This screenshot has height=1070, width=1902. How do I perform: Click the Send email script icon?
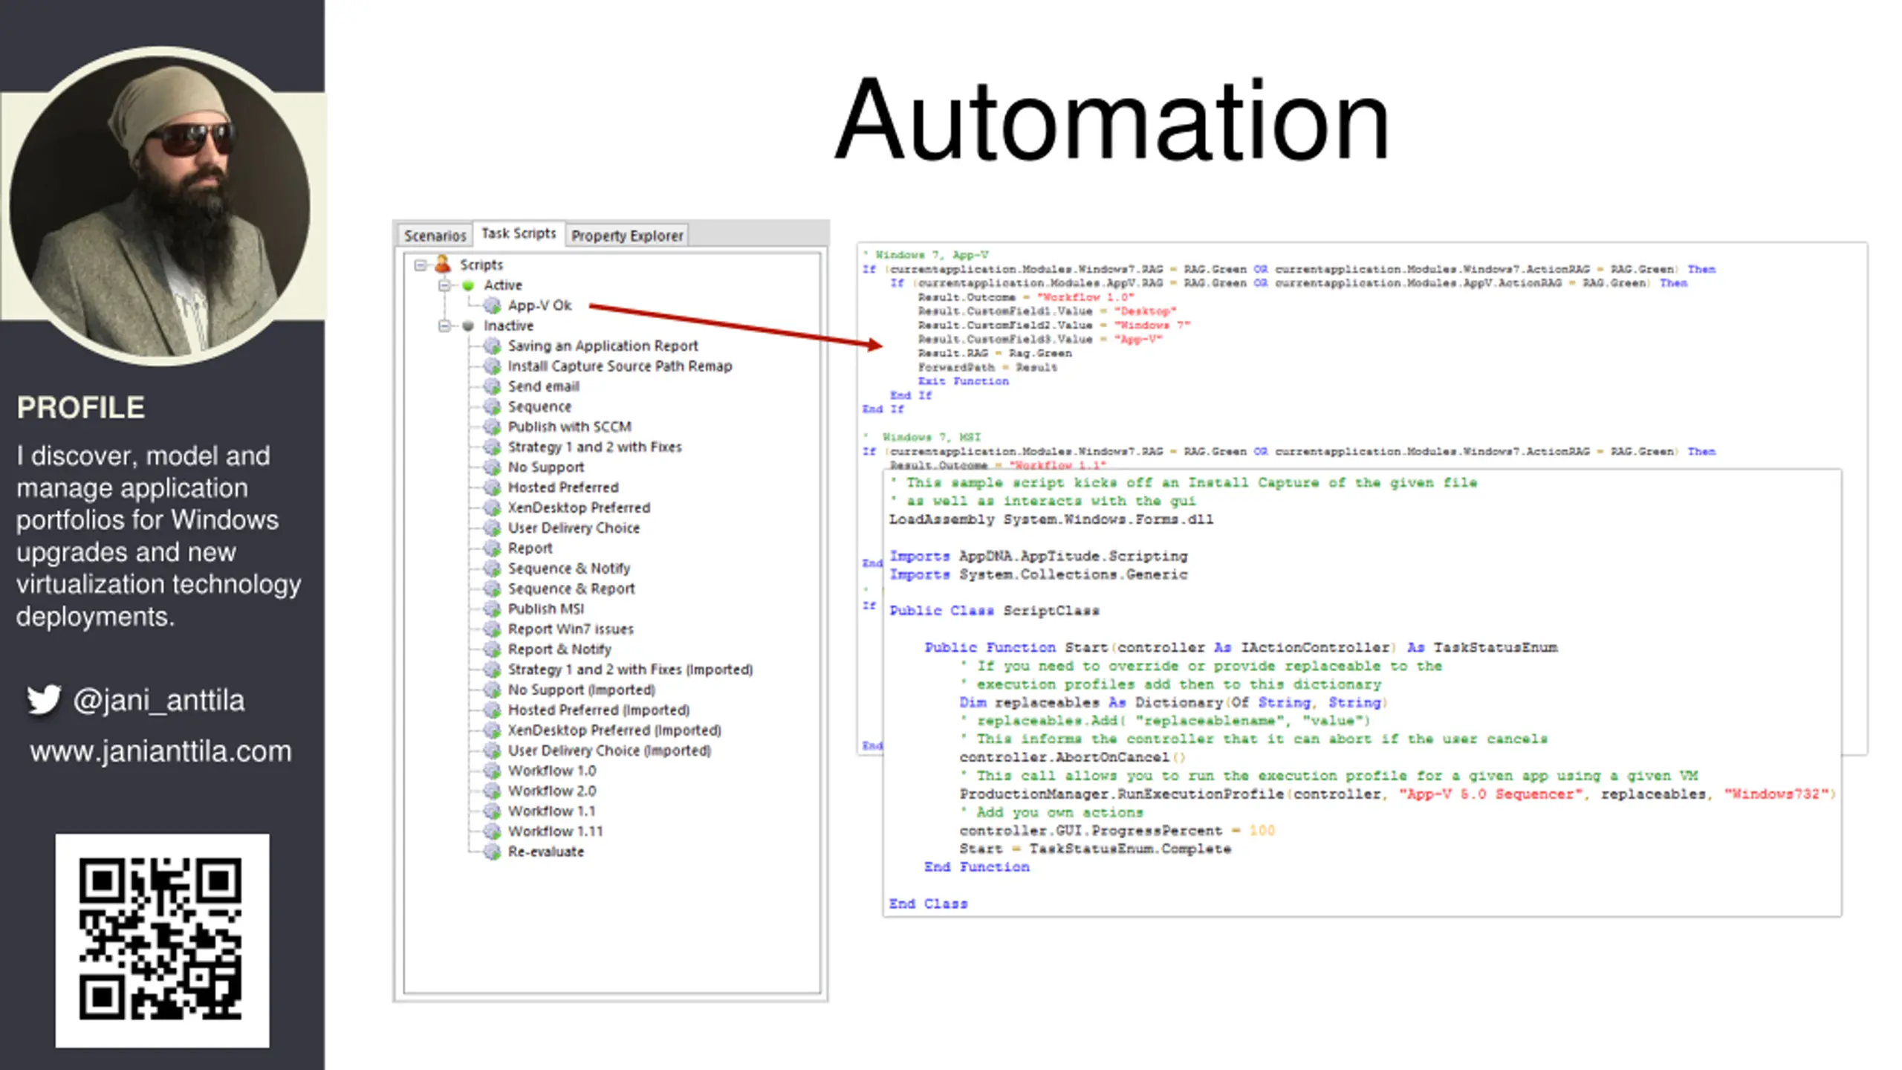click(x=492, y=386)
